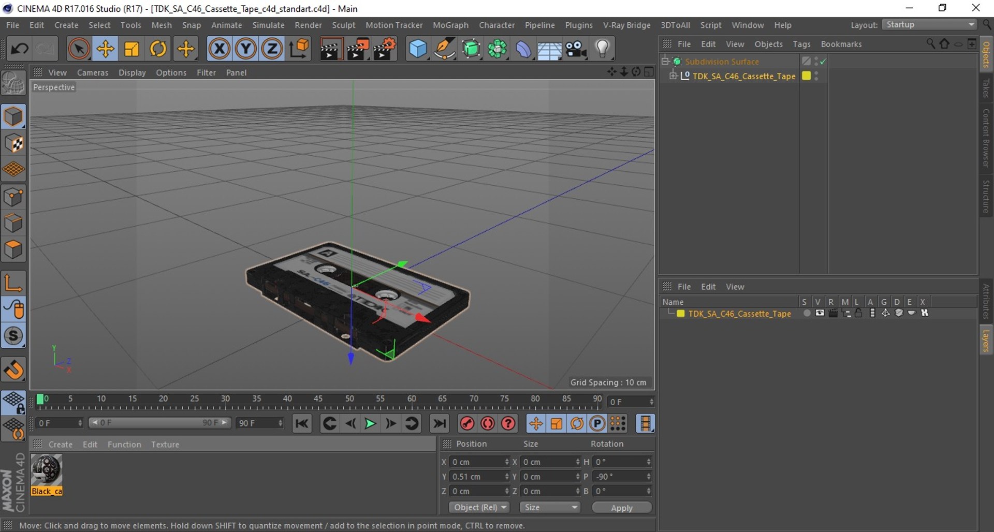Add a Floor environment object
This screenshot has height=532, width=994.
click(549, 49)
